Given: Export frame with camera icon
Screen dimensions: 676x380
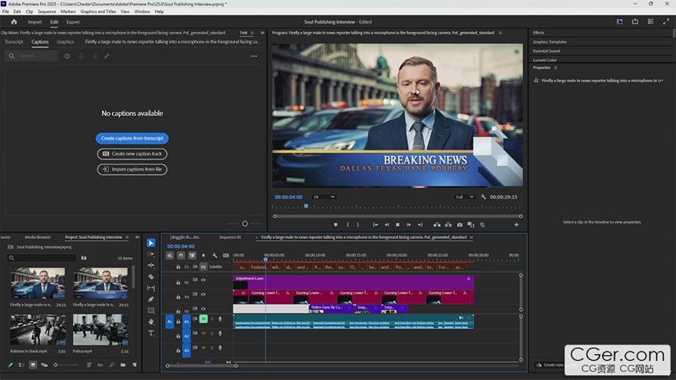Looking at the screenshot, I should click(459, 224).
